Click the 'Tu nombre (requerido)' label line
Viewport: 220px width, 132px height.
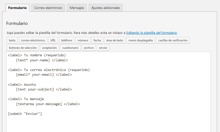[x=37, y=55]
